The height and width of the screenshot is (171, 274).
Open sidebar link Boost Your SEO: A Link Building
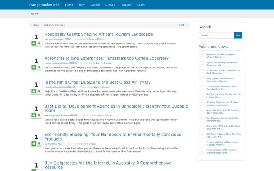[x=223, y=127]
